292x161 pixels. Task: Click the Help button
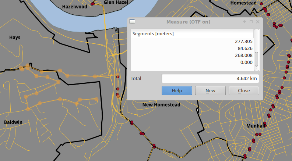pyautogui.click(x=177, y=91)
